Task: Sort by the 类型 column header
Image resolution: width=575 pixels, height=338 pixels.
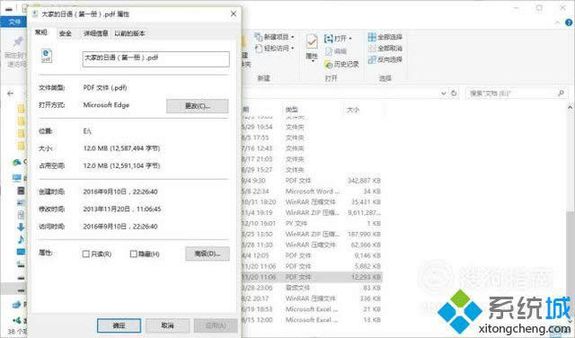Action: [x=291, y=110]
